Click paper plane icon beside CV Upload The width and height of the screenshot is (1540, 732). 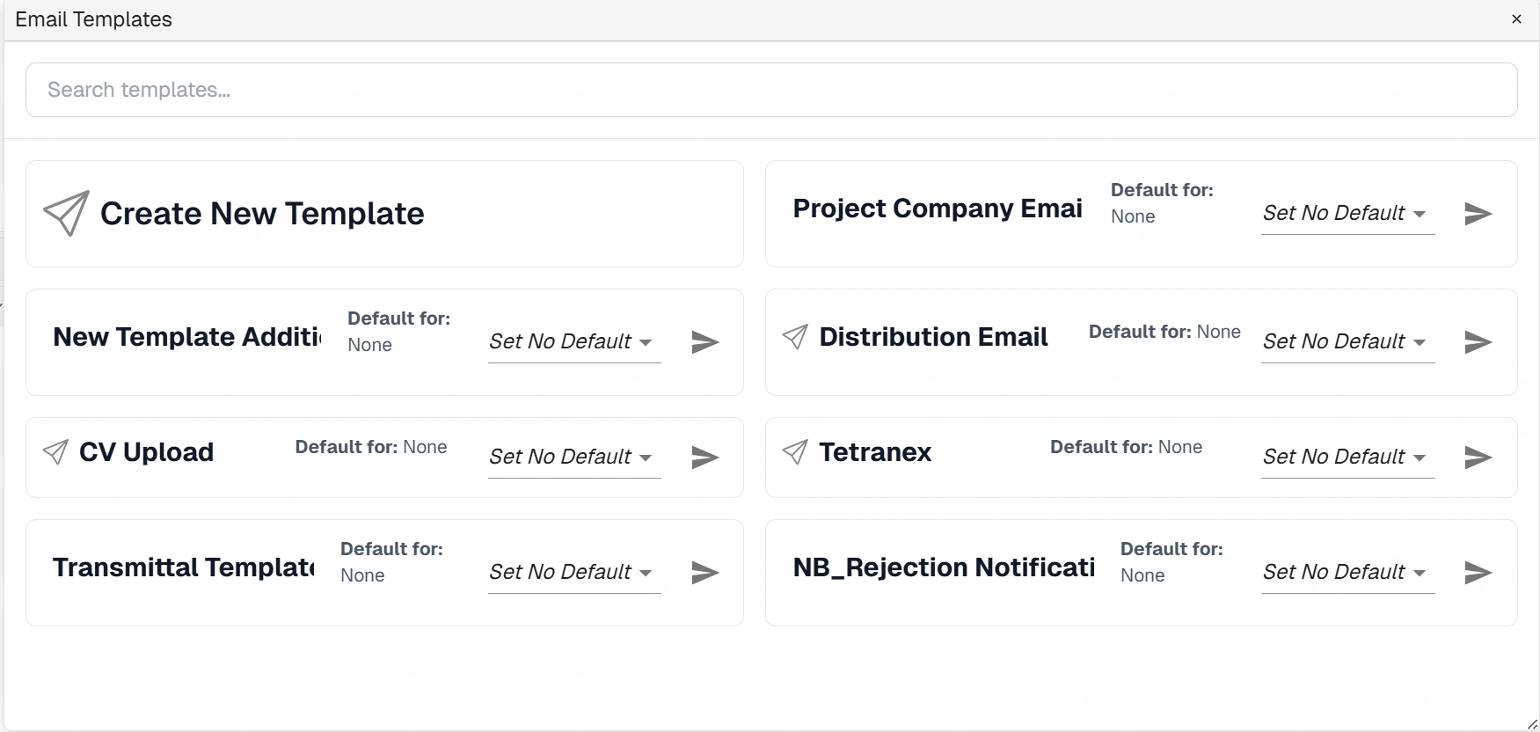pos(55,452)
